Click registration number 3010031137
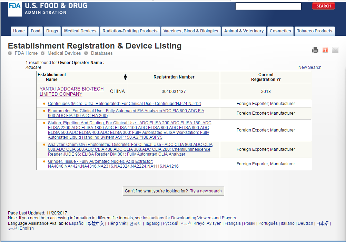 [x=174, y=91]
